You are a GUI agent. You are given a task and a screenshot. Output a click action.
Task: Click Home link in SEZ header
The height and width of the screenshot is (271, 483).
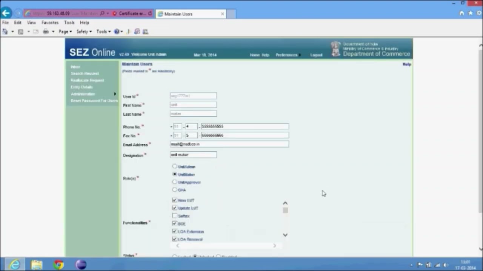coord(254,55)
